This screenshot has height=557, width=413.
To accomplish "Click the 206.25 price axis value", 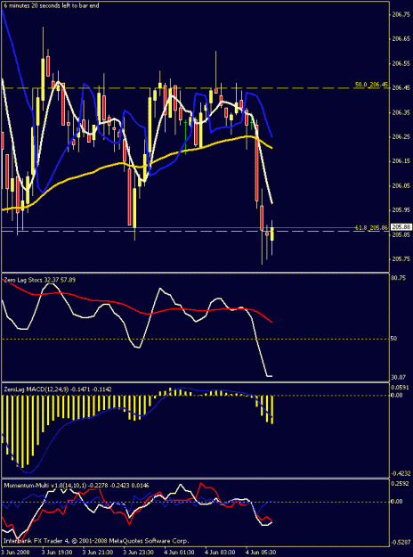I will 401,137.
